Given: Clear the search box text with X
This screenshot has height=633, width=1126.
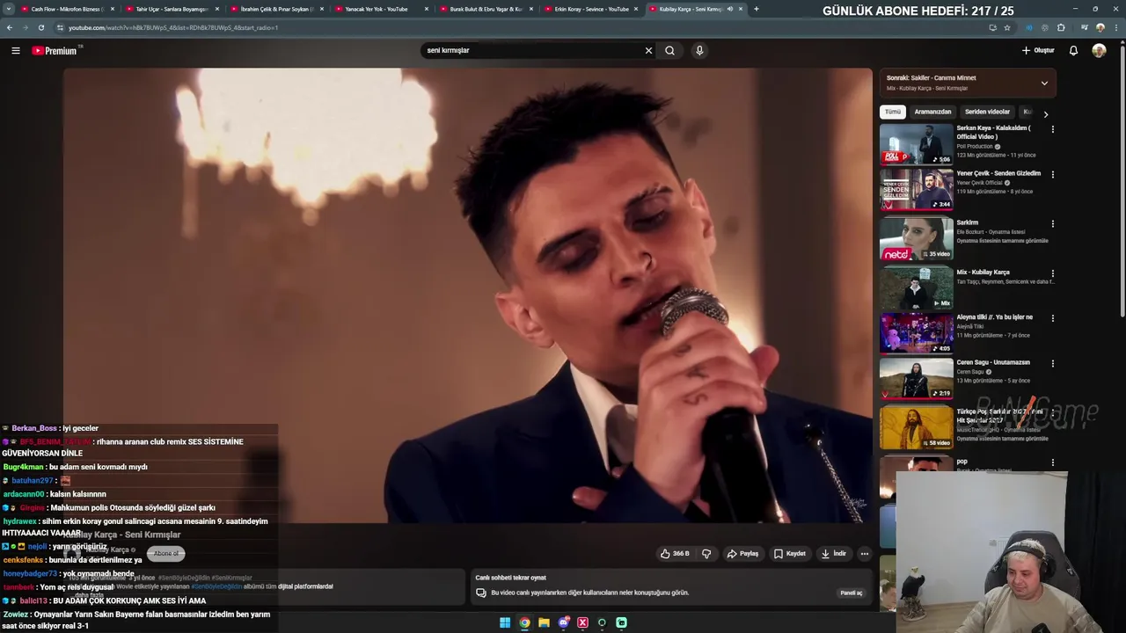Looking at the screenshot, I should [648, 51].
